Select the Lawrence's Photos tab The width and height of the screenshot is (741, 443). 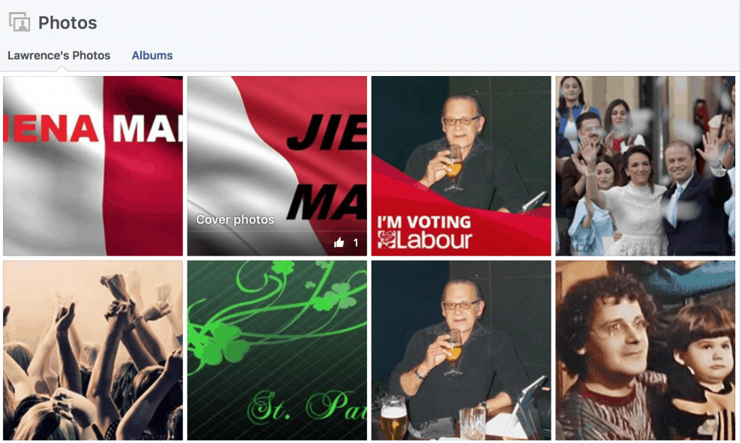(x=59, y=55)
